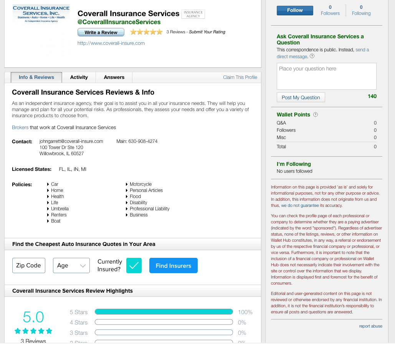Open the Age dropdown

point(71,265)
